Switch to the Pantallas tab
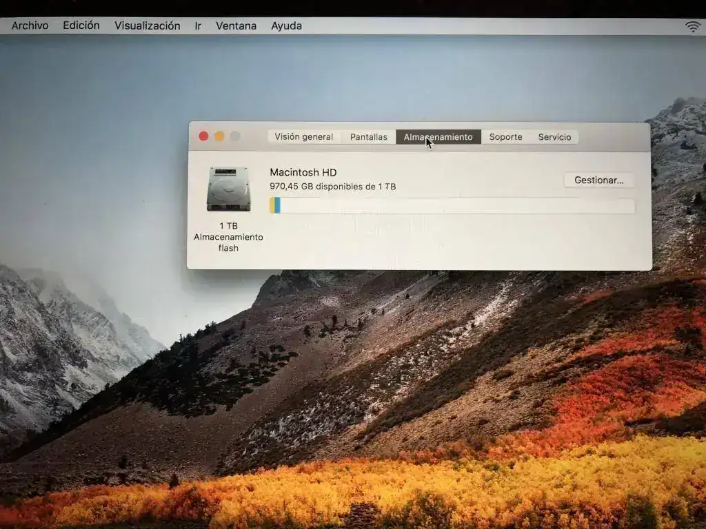Viewport: 706px width, 529px height. [368, 137]
